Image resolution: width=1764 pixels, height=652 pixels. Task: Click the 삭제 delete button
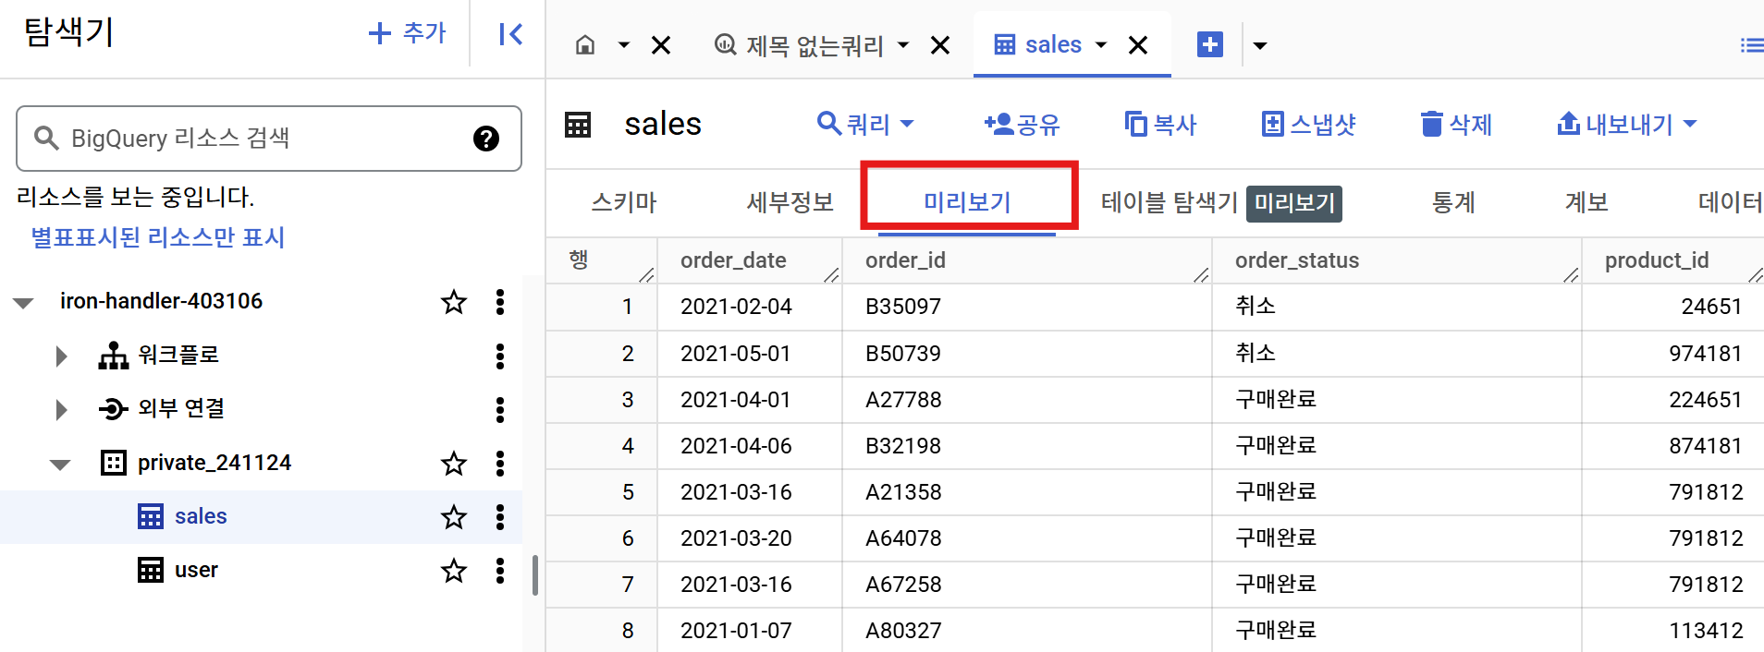click(1456, 124)
